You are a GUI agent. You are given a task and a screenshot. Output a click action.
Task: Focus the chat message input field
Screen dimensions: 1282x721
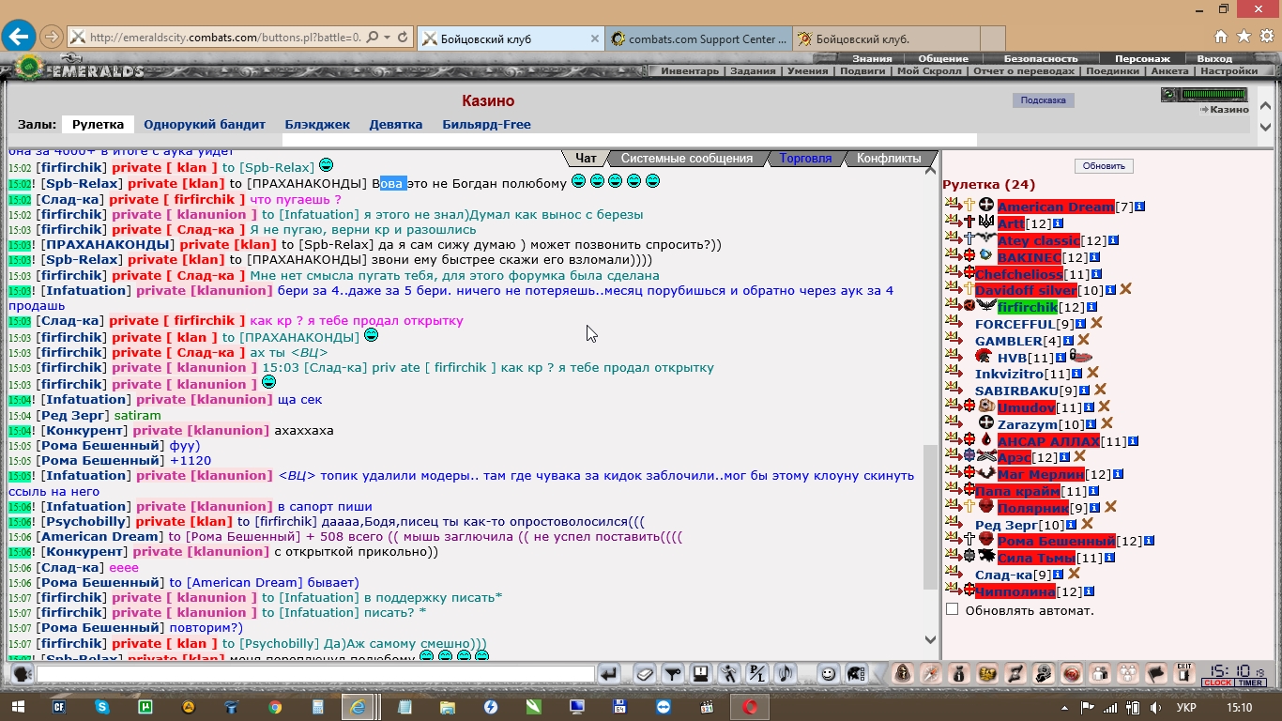click(315, 674)
